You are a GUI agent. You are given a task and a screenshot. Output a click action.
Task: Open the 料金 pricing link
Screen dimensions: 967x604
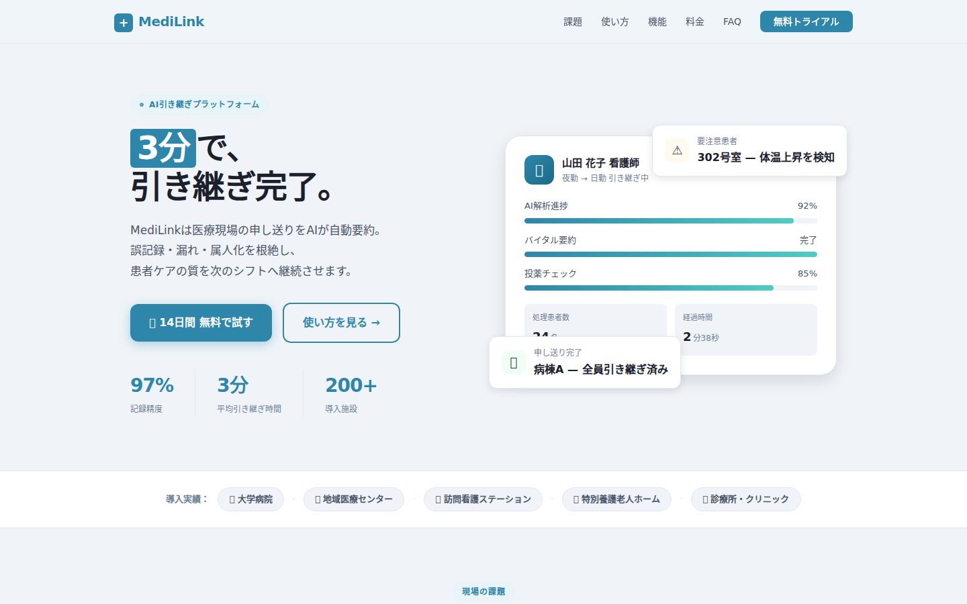[694, 21]
